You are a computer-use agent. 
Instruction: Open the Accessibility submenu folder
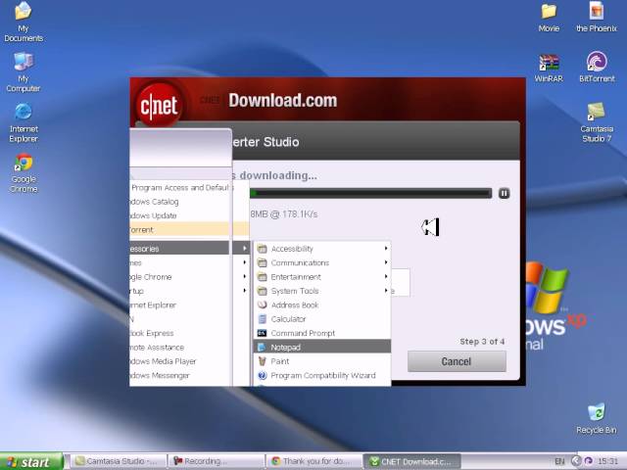(x=323, y=249)
